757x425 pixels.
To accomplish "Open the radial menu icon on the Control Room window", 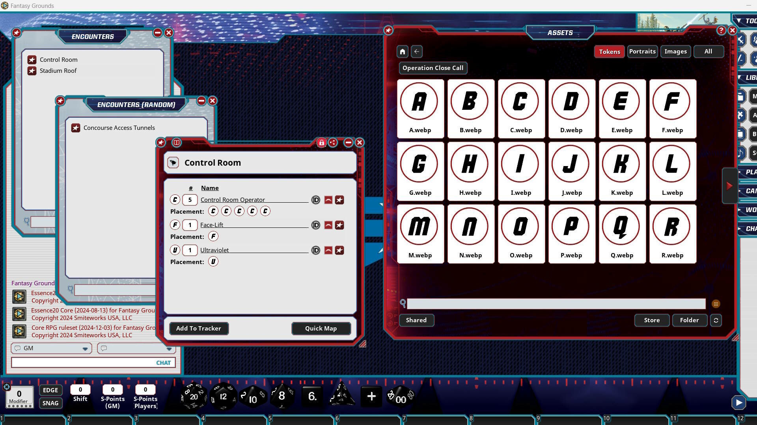I will [333, 142].
